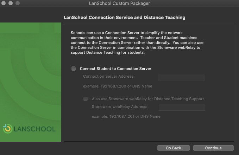Click the 'Stoneware webRelay Address:' label
Image resolution: width=239 pixels, height=155 pixels.
pyautogui.click(x=120, y=106)
